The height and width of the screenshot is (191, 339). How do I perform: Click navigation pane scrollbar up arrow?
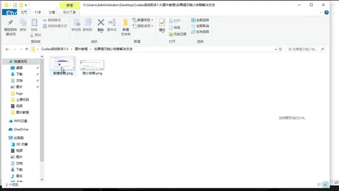coord(42,57)
